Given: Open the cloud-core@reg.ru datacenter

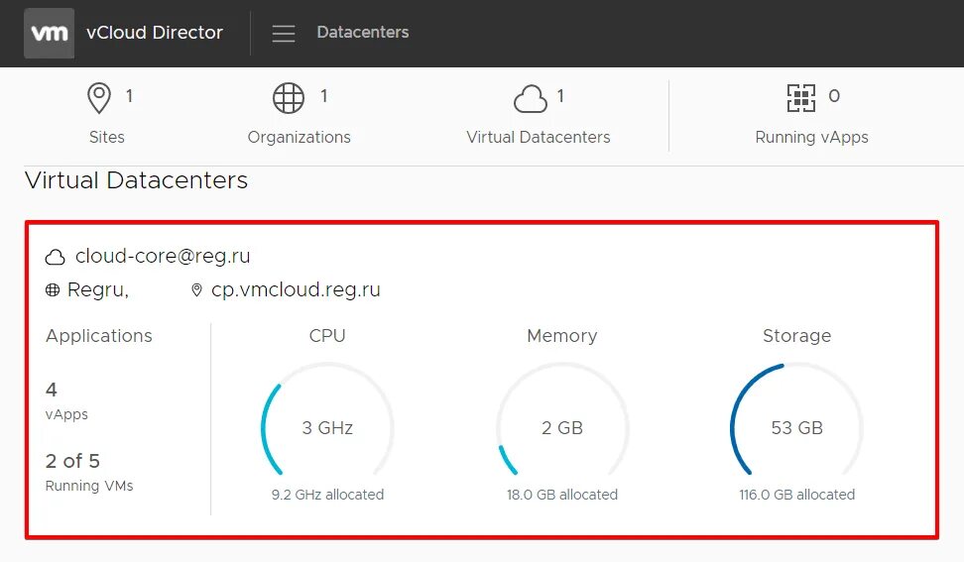Looking at the screenshot, I should click(x=163, y=257).
